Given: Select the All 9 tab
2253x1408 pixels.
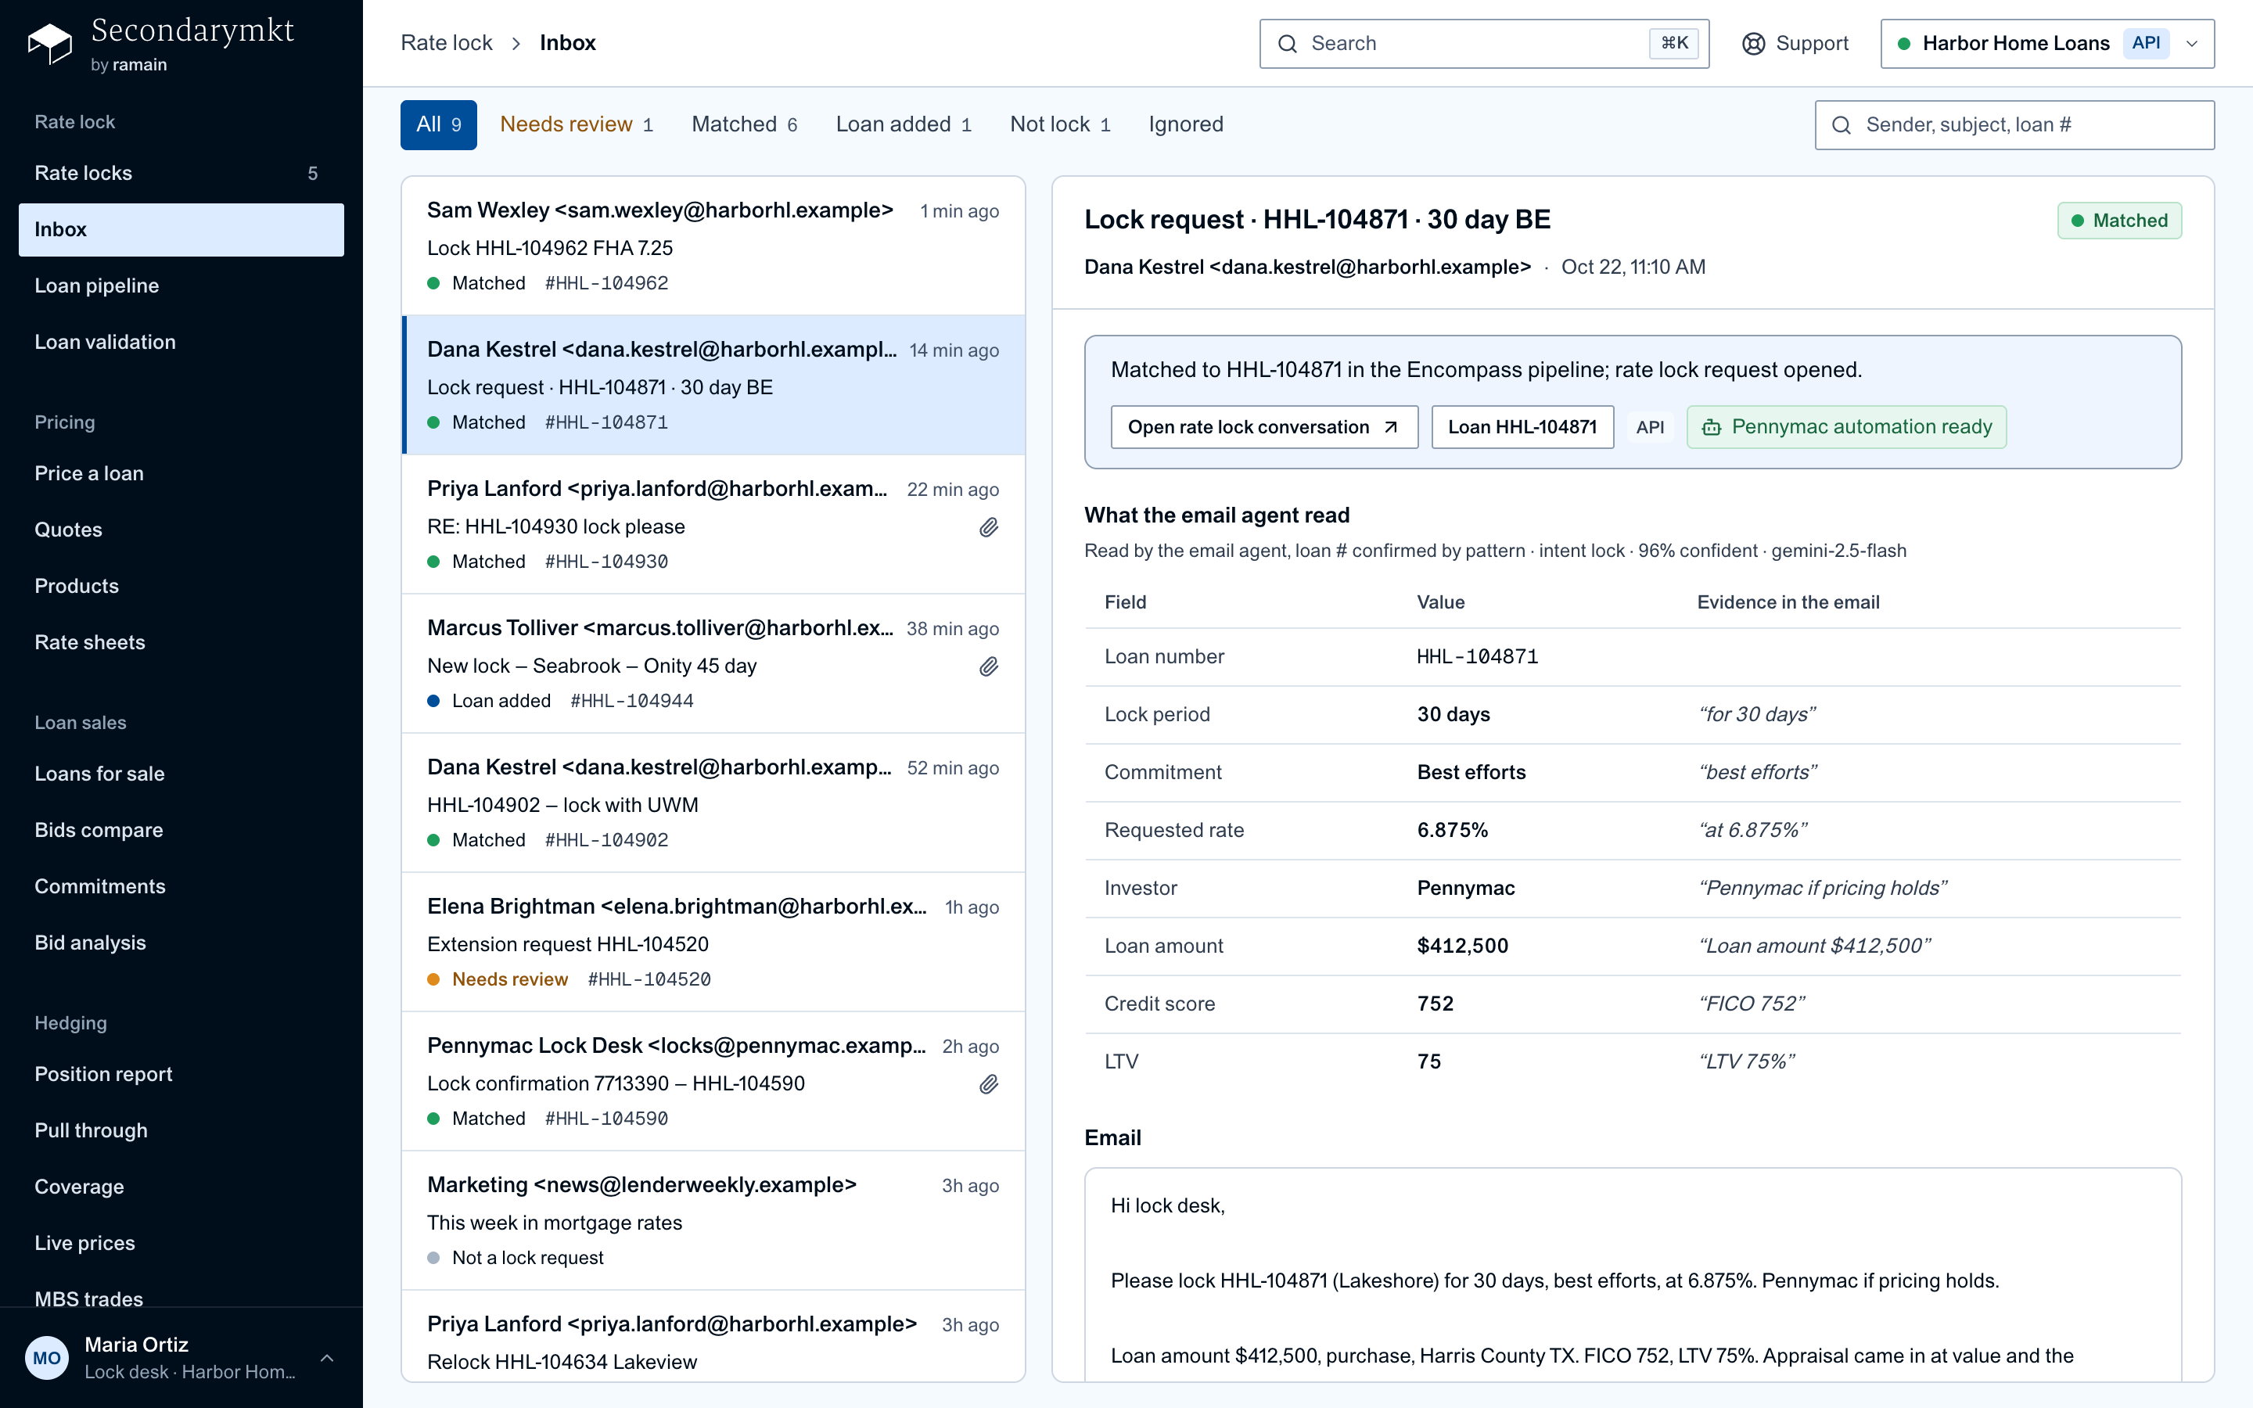Looking at the screenshot, I should coord(439,125).
